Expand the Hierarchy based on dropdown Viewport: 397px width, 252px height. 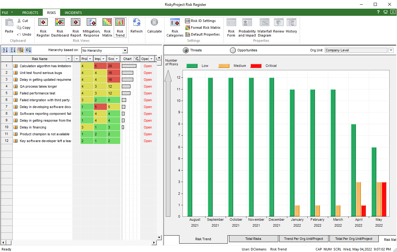125,50
